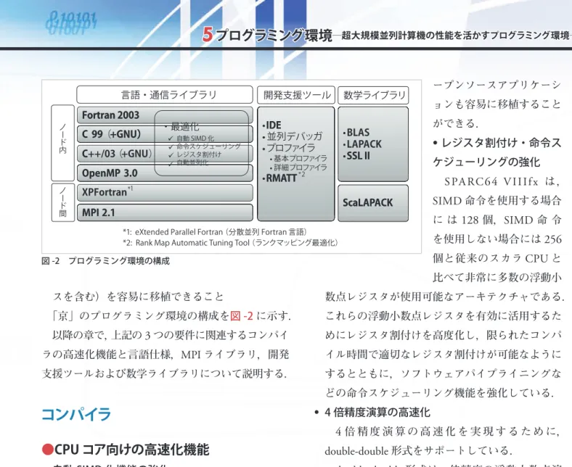Click the 'SPARC64 VIIIfx は,' text line

point(502,181)
